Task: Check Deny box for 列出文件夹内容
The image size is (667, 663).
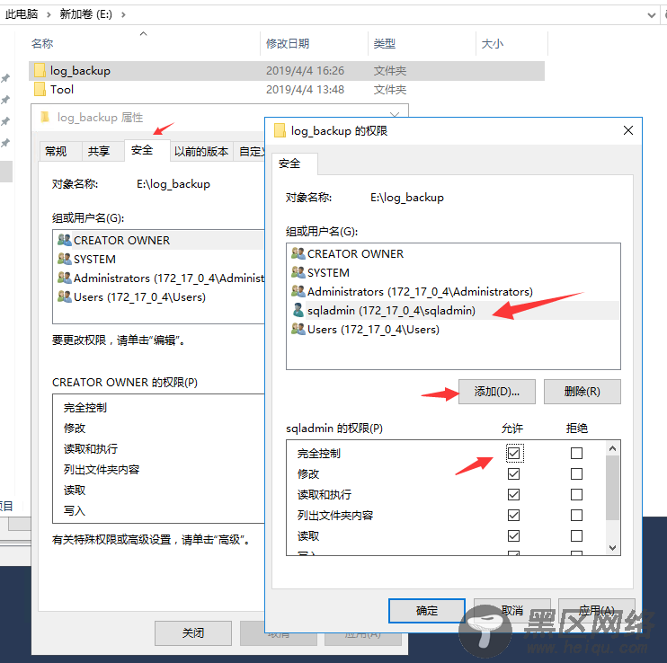Action: (x=576, y=516)
